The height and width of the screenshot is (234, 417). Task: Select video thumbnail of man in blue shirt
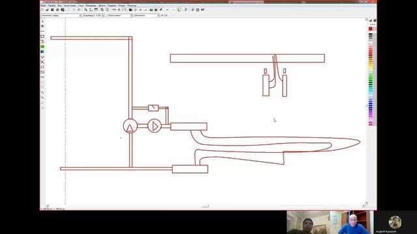[352, 222]
